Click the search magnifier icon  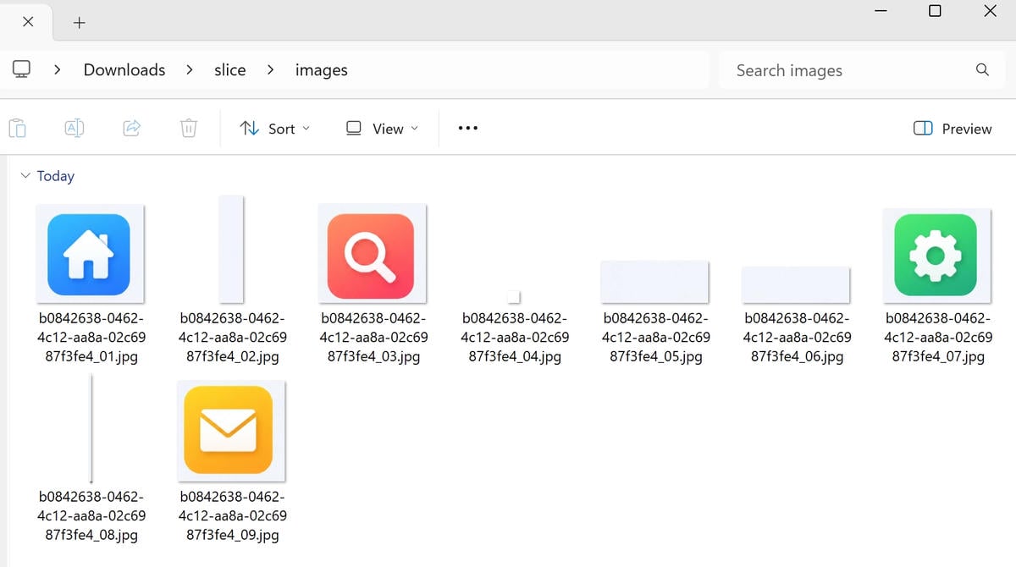pyautogui.click(x=982, y=70)
